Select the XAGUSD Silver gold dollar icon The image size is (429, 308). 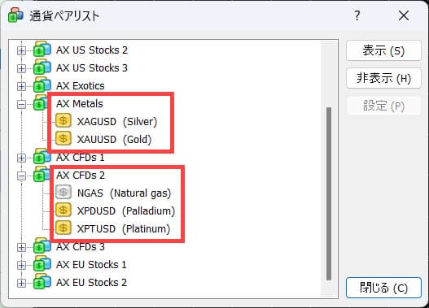63,121
